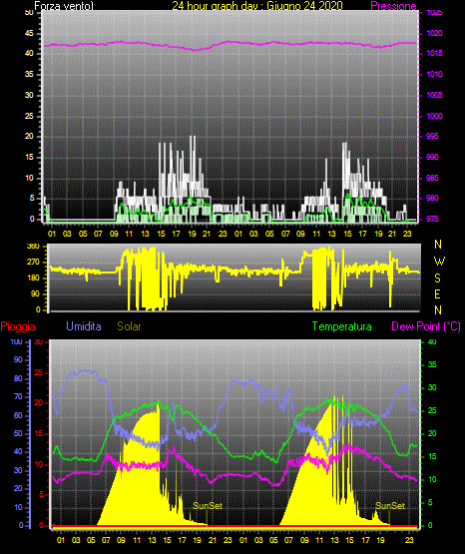Click the 975 pressure axis value
Image resolution: width=465 pixels, height=554 pixels.
coord(432,219)
